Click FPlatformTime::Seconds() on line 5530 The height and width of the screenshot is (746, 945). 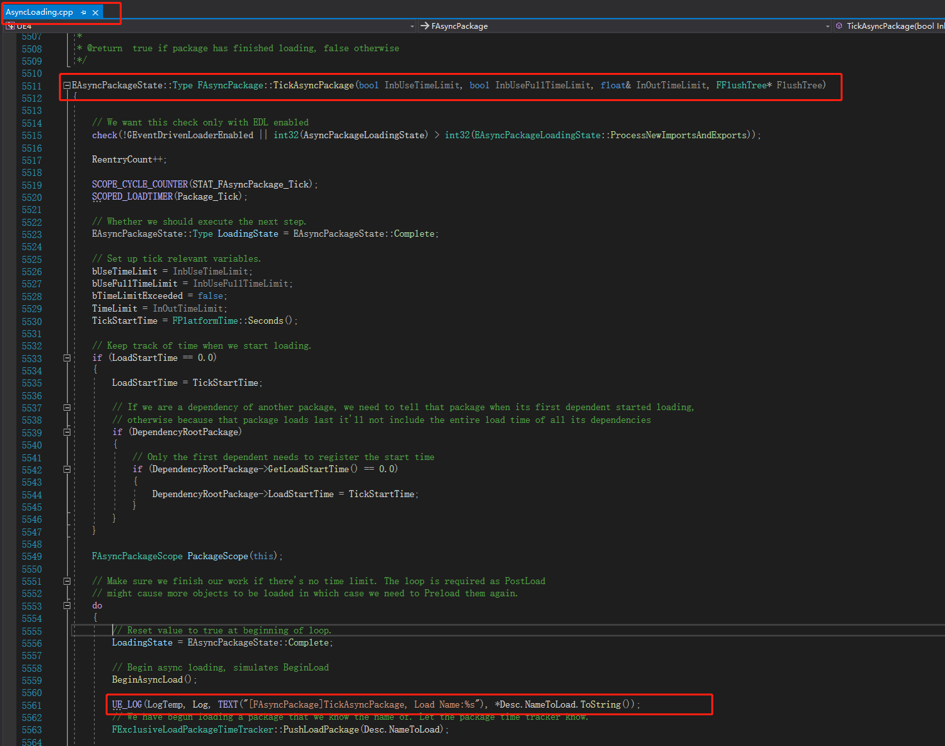(232, 321)
